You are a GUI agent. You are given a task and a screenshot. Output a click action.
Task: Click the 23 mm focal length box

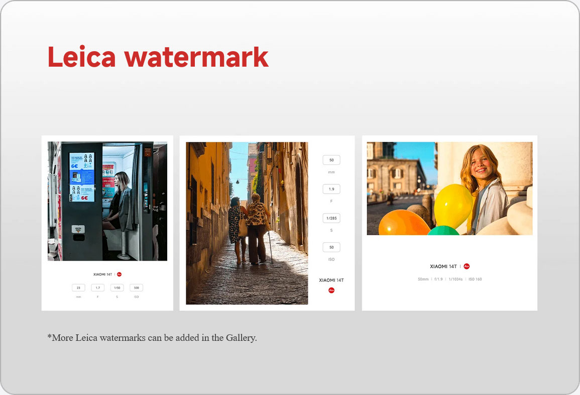[x=78, y=288]
